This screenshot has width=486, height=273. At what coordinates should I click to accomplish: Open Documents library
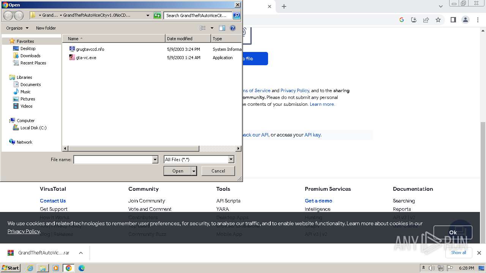[x=30, y=85]
